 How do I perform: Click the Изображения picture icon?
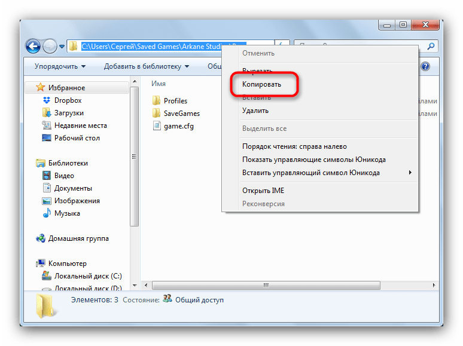point(47,201)
